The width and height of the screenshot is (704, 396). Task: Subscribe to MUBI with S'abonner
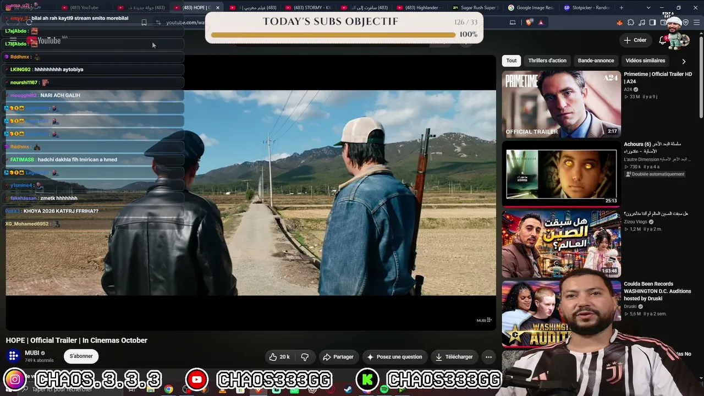pos(81,356)
